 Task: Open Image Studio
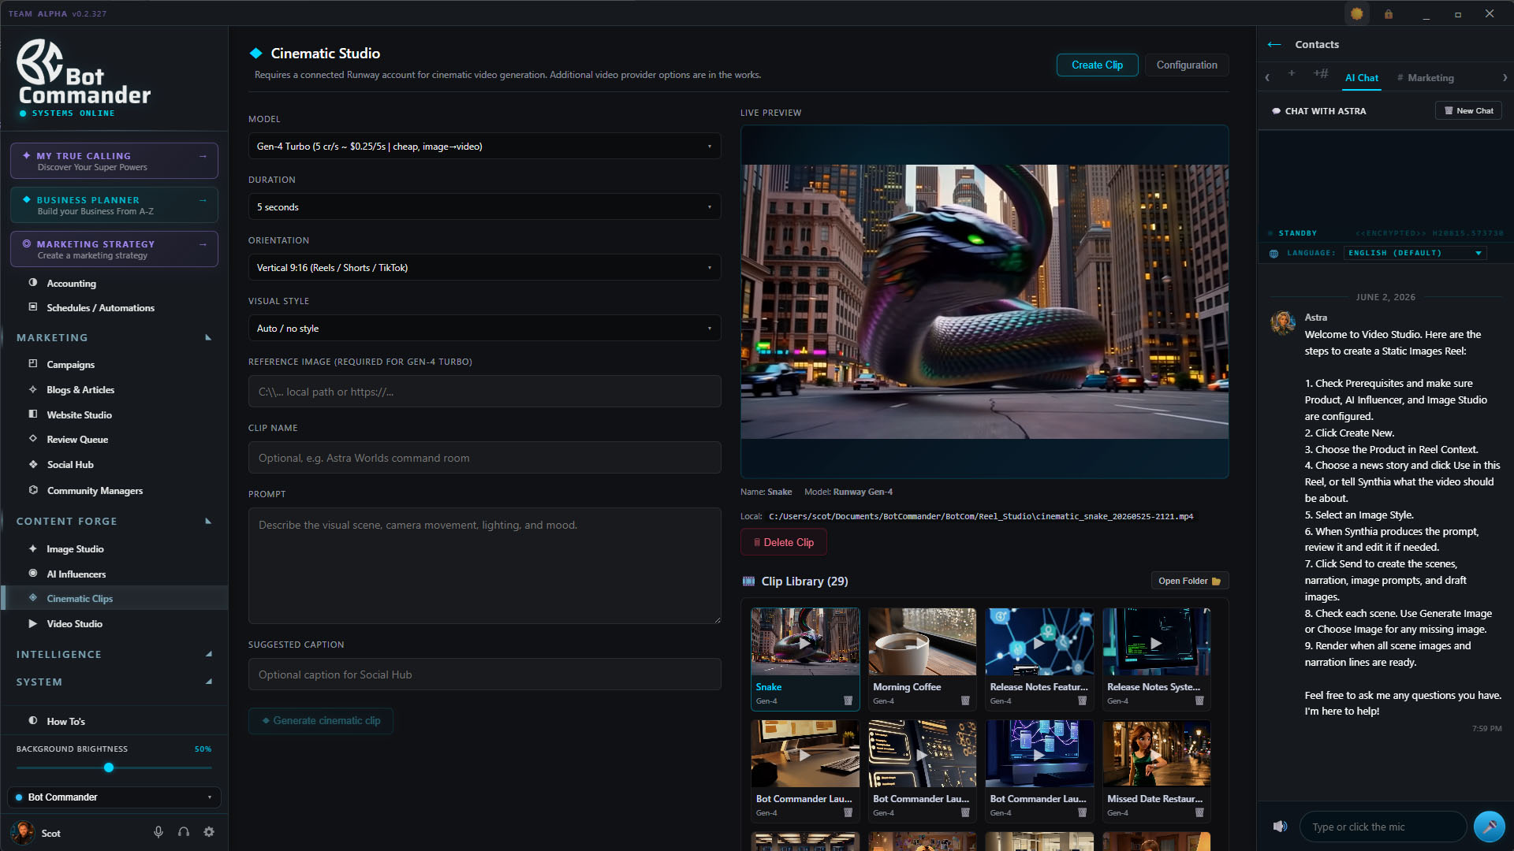[75, 548]
